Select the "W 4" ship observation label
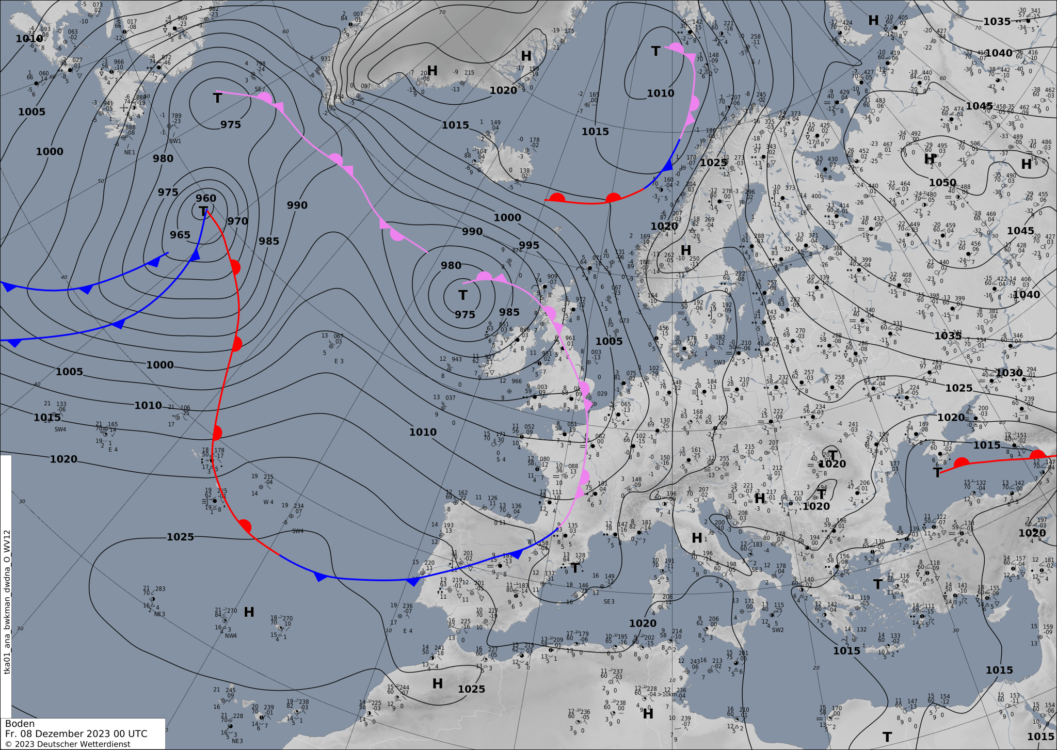Image resolution: width=1057 pixels, height=750 pixels. click(x=268, y=502)
